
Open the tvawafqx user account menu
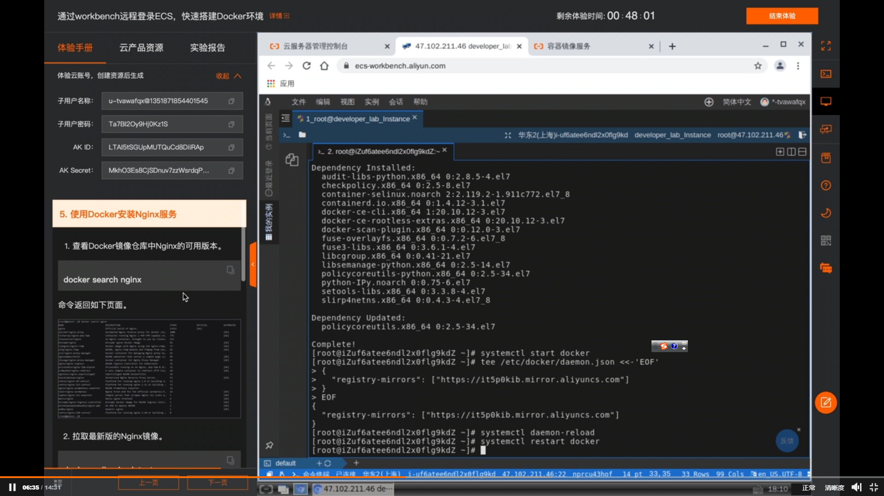(783, 102)
